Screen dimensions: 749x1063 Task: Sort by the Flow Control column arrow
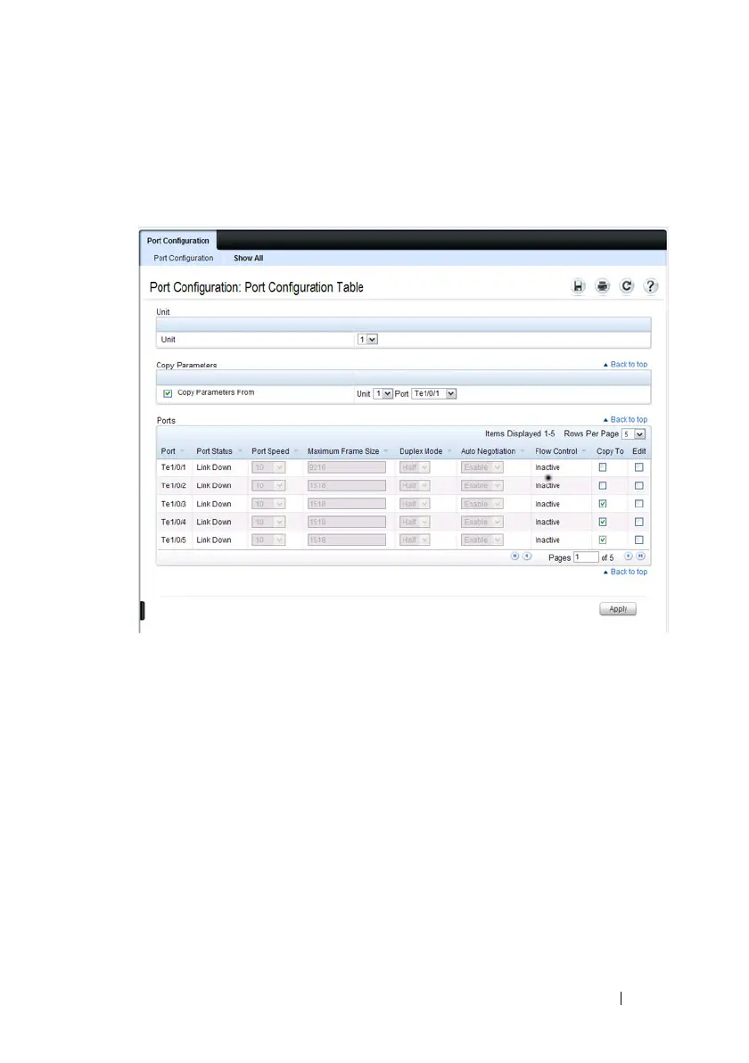click(x=584, y=451)
